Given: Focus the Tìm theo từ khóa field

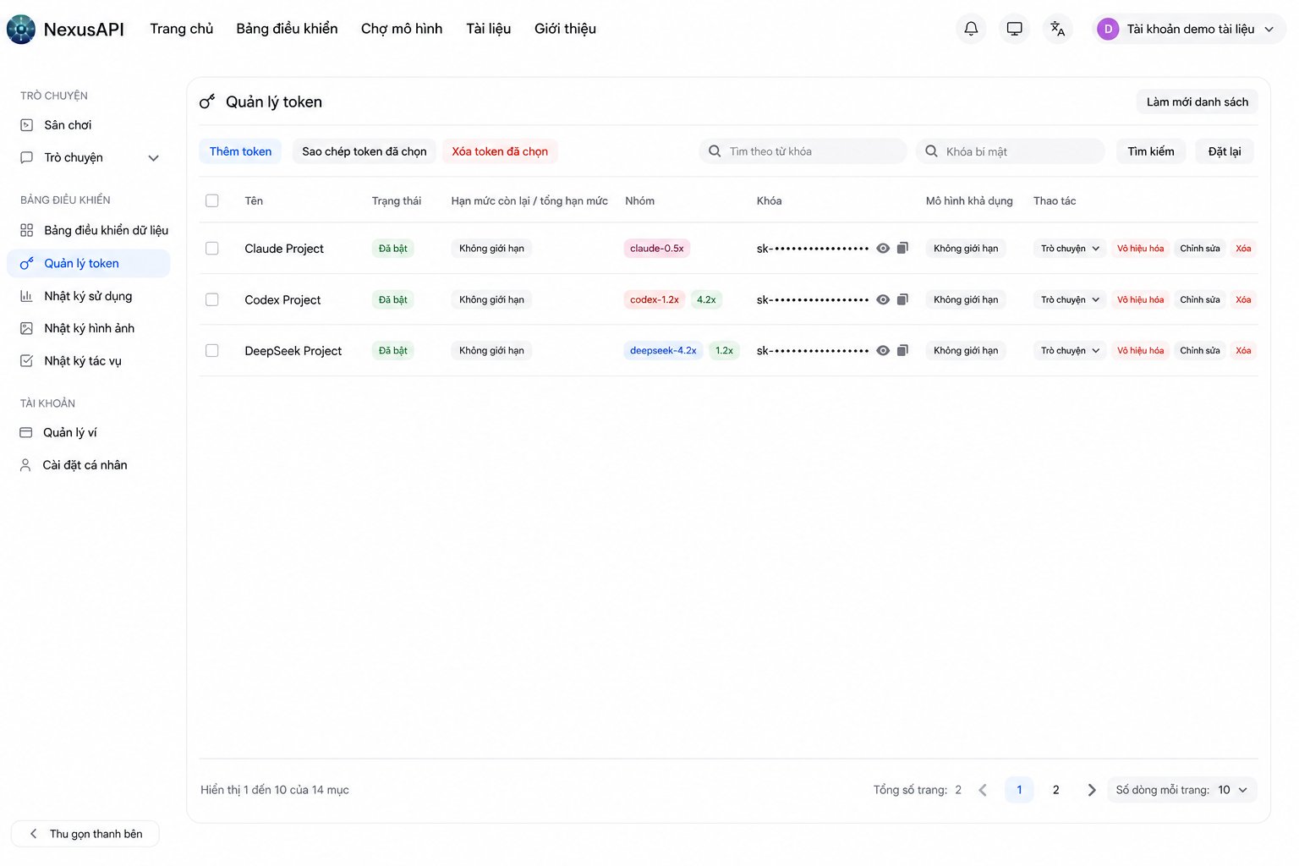Looking at the screenshot, I should (803, 151).
